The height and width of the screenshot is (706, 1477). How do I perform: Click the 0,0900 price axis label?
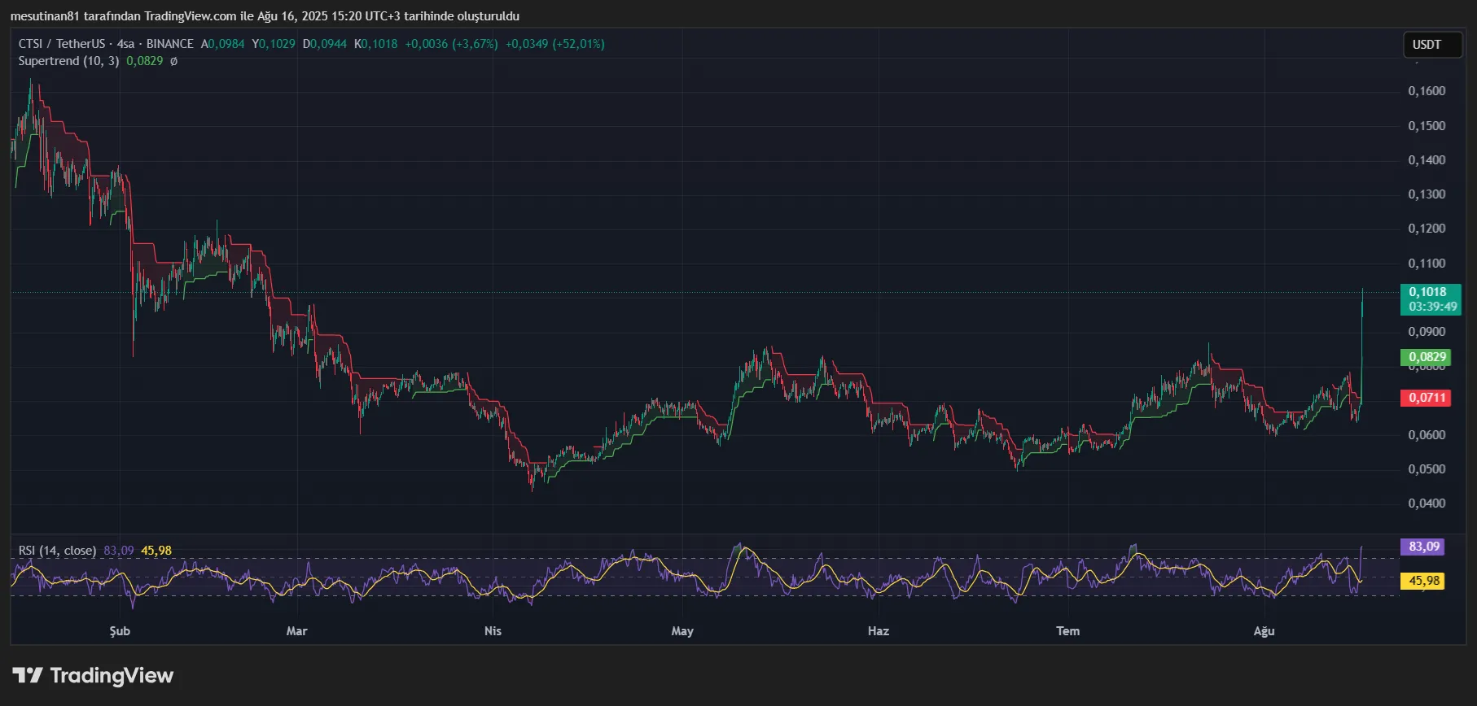coord(1427,332)
